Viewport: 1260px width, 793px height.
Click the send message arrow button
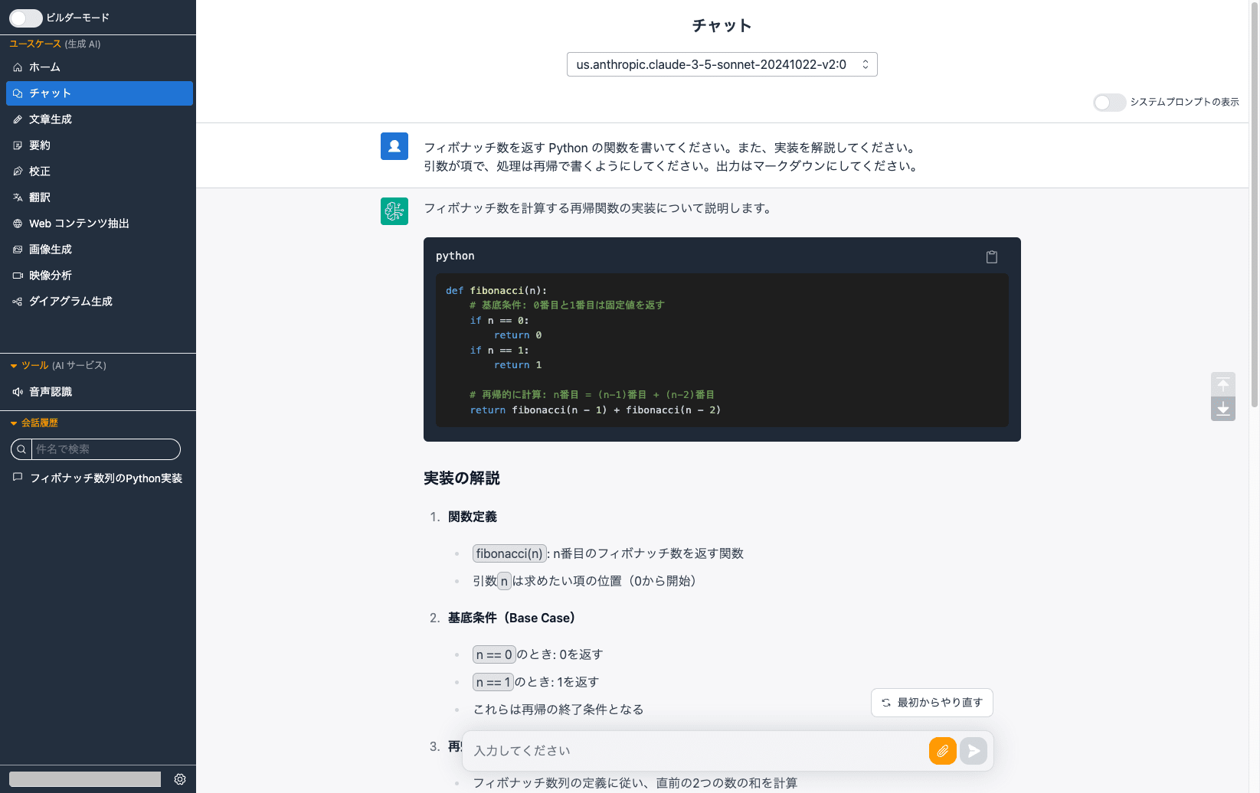(x=974, y=751)
